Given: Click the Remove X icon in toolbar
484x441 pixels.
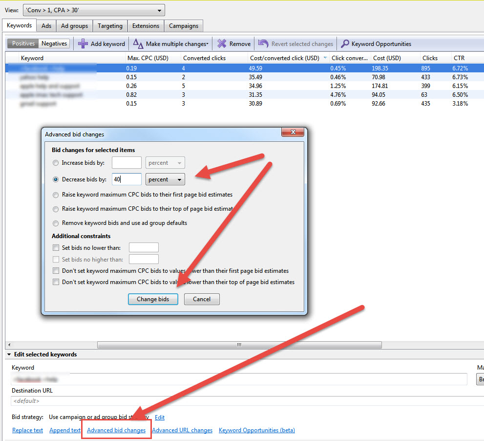Looking at the screenshot, I should pos(222,44).
